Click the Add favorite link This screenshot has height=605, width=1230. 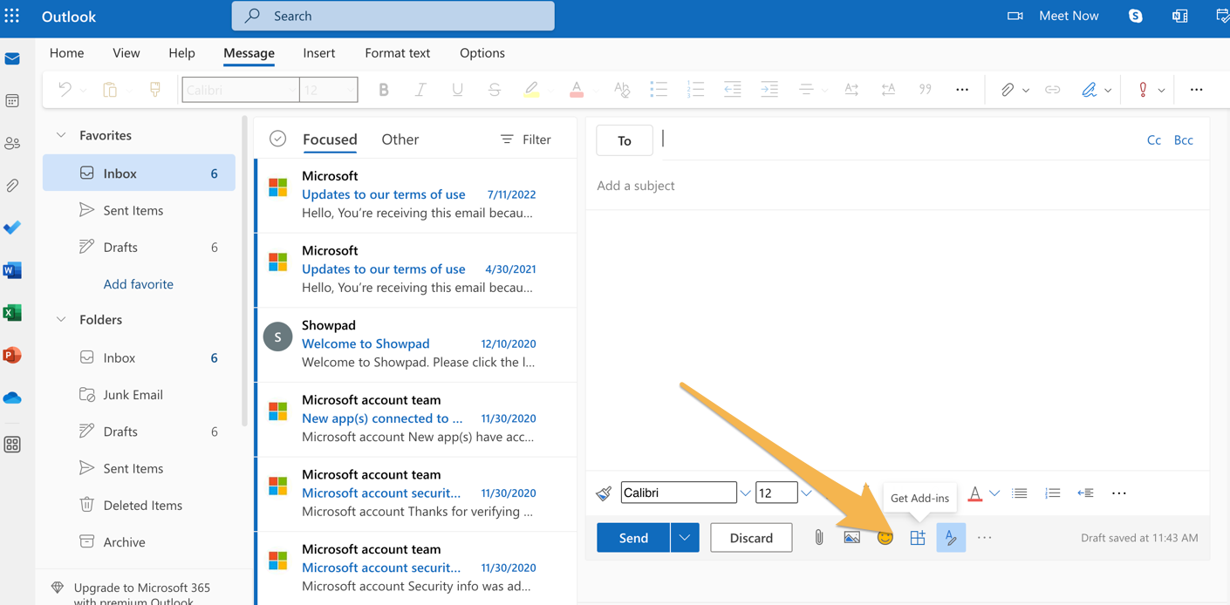coord(138,284)
